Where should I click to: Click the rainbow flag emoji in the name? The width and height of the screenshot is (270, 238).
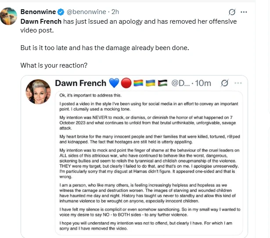(x=138, y=83)
